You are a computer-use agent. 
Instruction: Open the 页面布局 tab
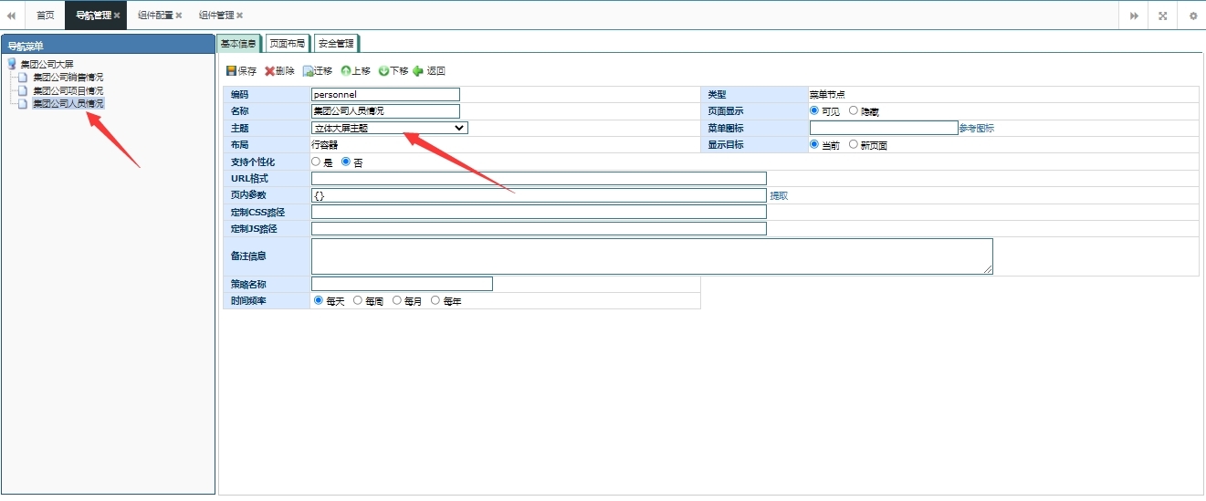click(288, 43)
